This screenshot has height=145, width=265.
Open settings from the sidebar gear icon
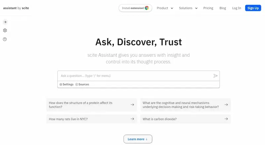5,31
